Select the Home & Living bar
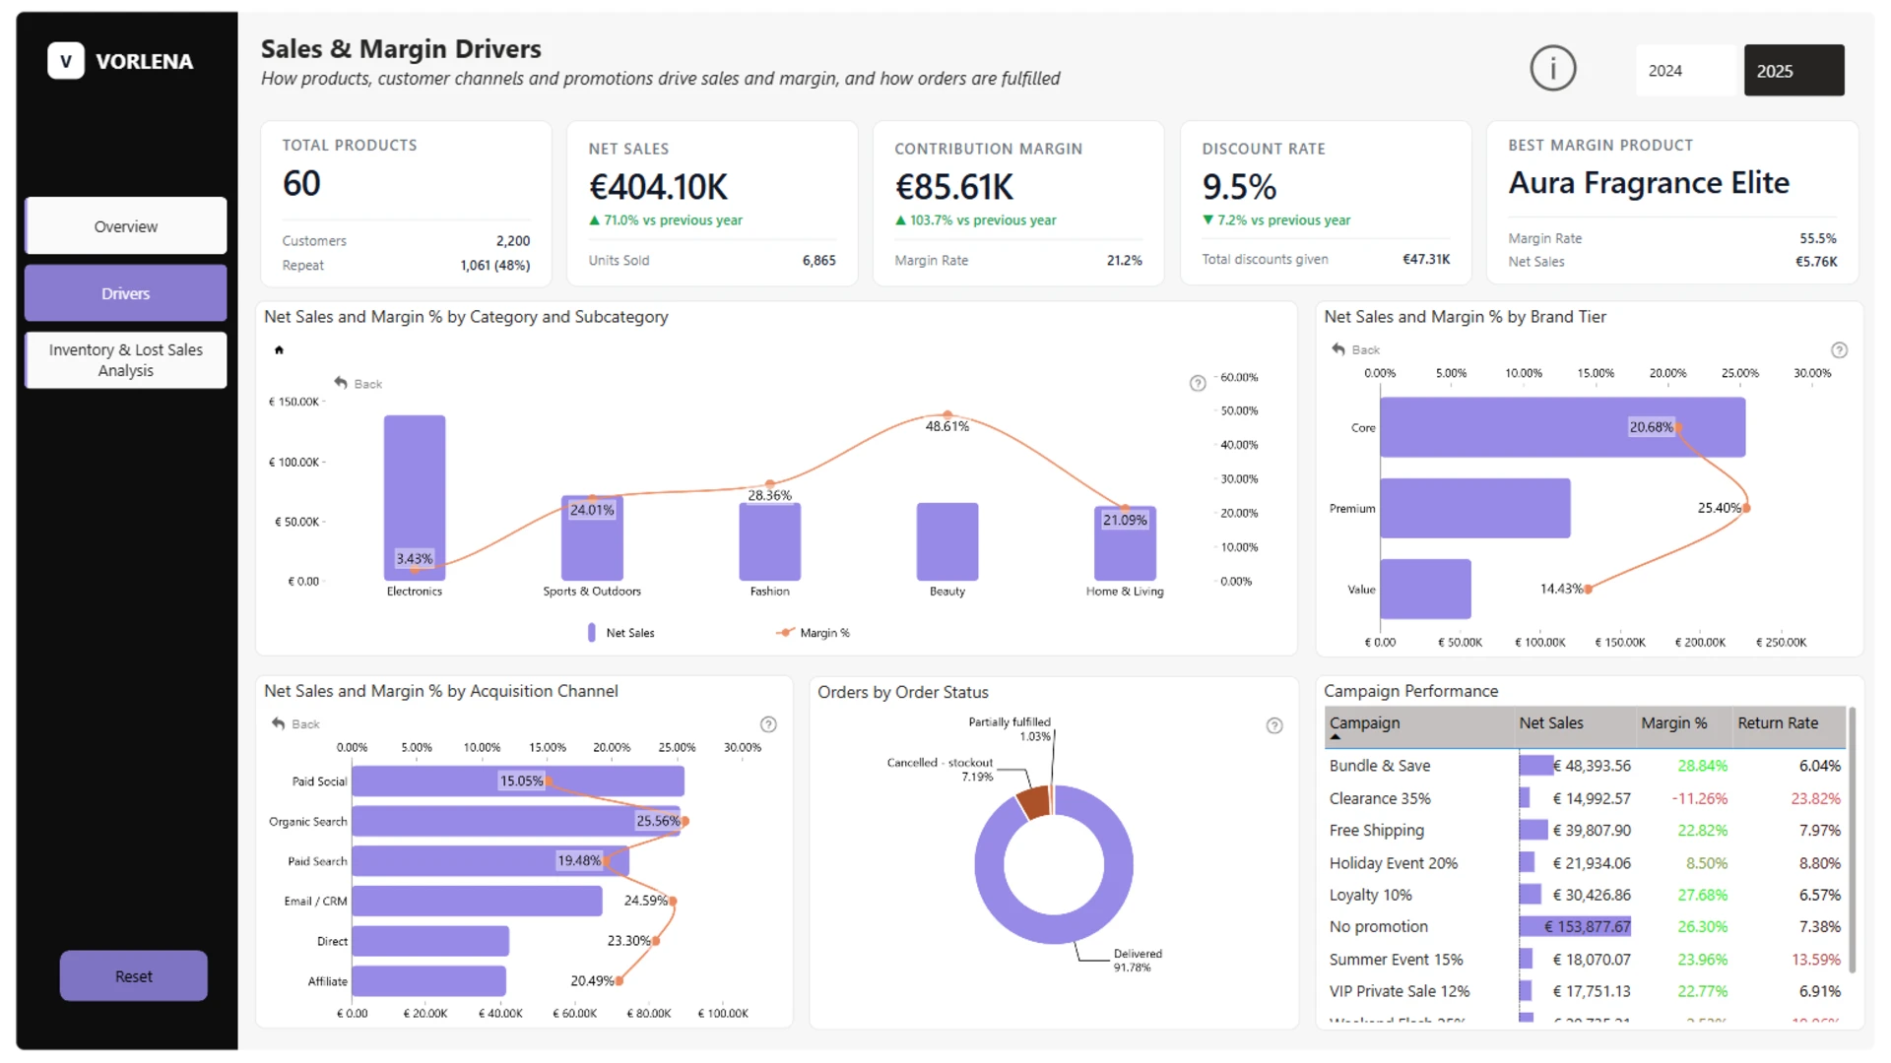 (1125, 544)
